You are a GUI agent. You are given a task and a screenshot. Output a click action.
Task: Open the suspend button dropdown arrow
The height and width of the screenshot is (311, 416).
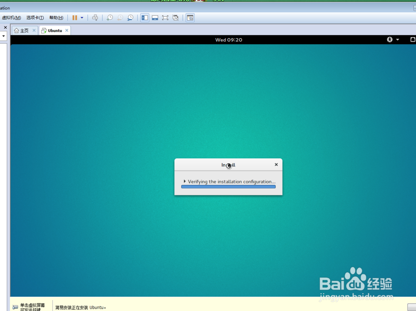coord(82,17)
